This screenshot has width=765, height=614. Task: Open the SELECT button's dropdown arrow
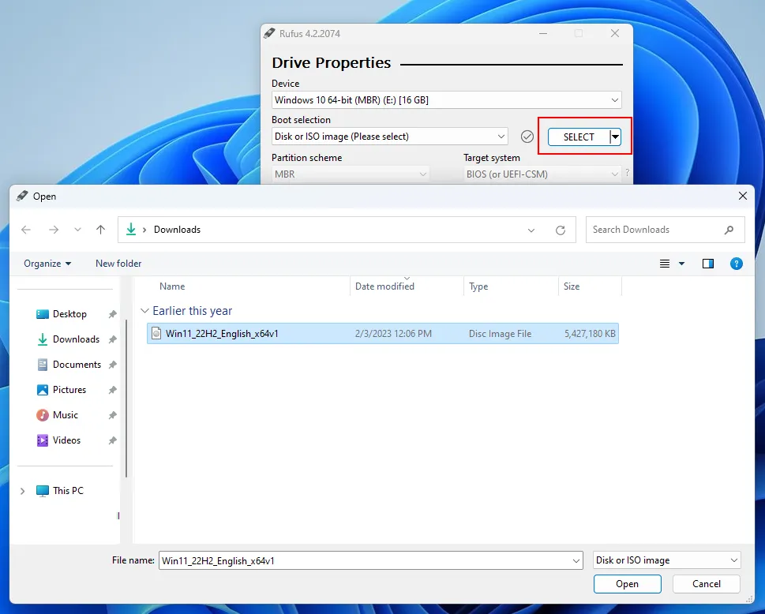[x=616, y=137]
